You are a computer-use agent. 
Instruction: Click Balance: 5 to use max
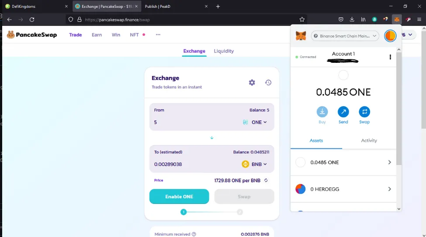click(259, 110)
